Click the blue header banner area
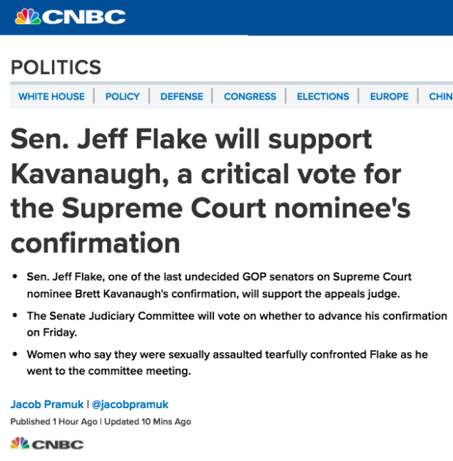The image size is (453, 461). tap(293, 17)
